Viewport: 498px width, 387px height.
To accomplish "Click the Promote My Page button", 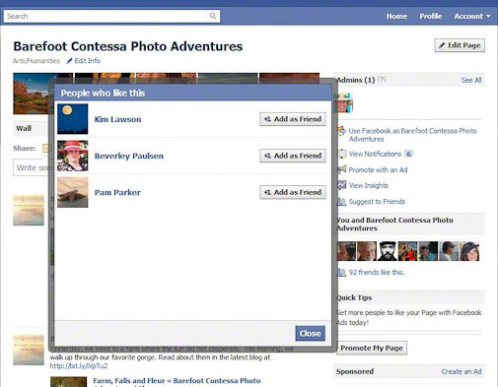I will 372,348.
